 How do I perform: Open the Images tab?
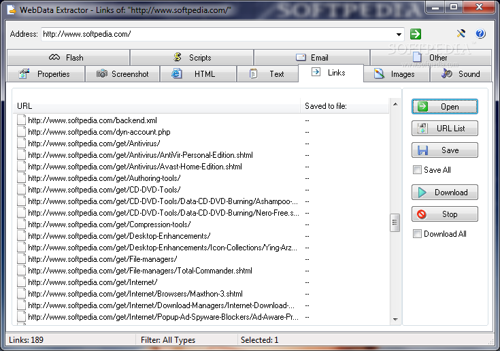click(x=397, y=74)
